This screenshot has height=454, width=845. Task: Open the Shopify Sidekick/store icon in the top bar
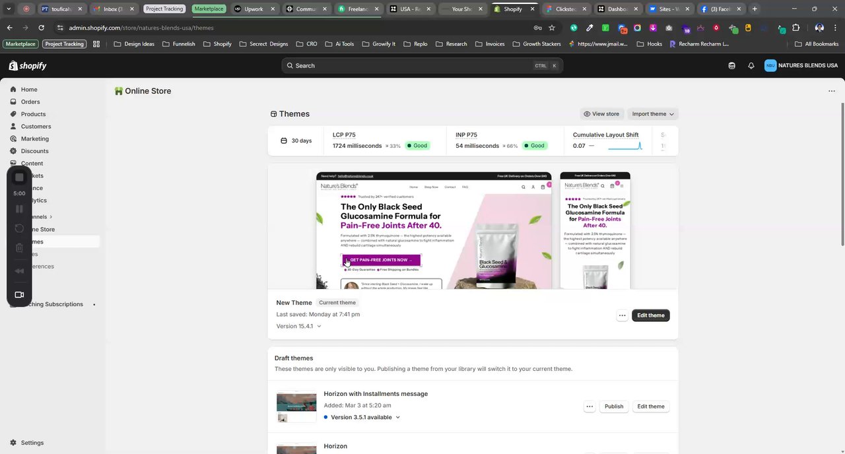point(731,65)
